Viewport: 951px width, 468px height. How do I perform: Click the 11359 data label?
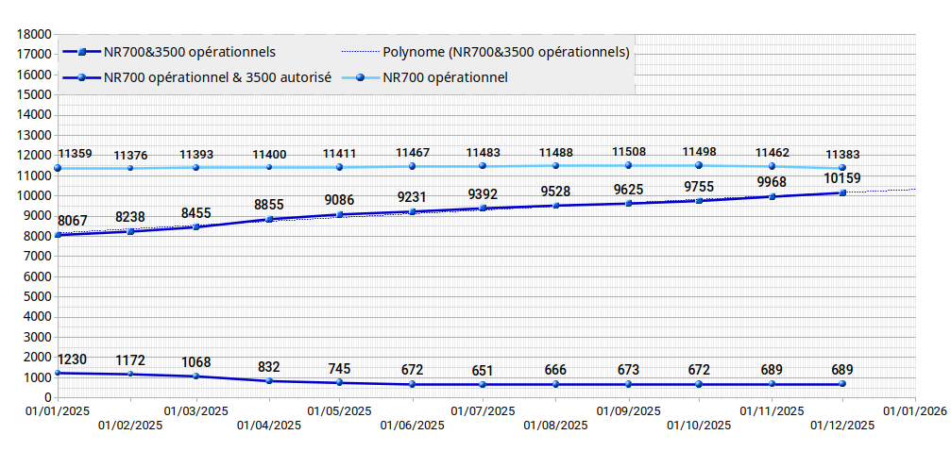click(75, 154)
